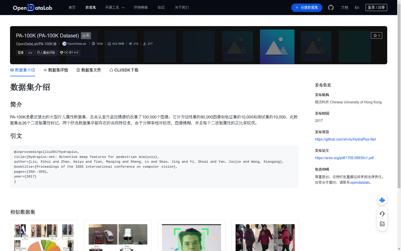This screenshot has width=401, height=251.
Task: Click the CC BY 4.0 license tag
Action: pos(69,53)
